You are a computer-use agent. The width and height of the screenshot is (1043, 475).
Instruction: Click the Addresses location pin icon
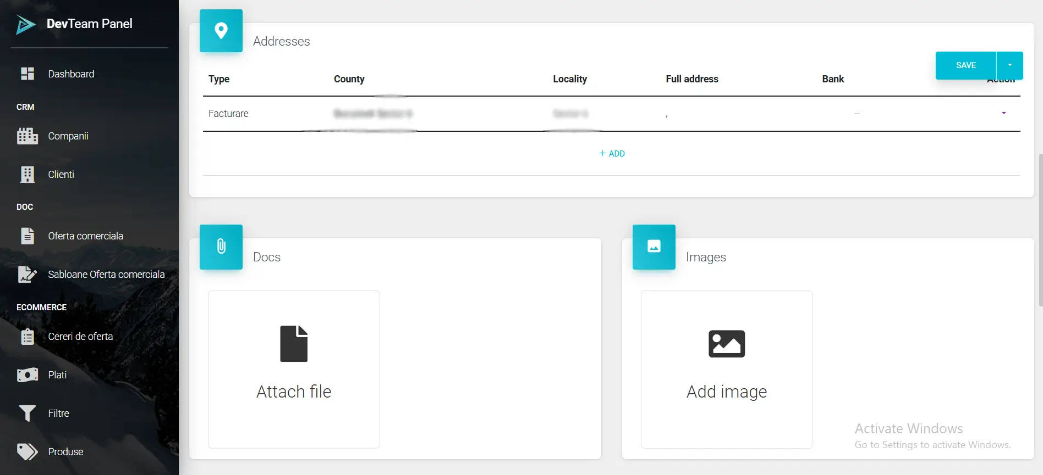tap(221, 31)
